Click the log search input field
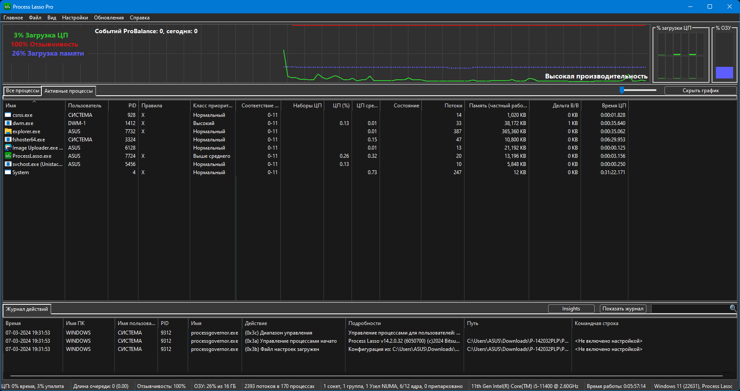 (x=690, y=309)
